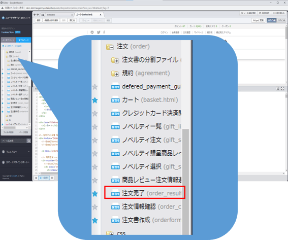Screen dimensions: 288x240
Task: Click the 名前を付けて保存 save-as button
Action: [x=51, y=20]
